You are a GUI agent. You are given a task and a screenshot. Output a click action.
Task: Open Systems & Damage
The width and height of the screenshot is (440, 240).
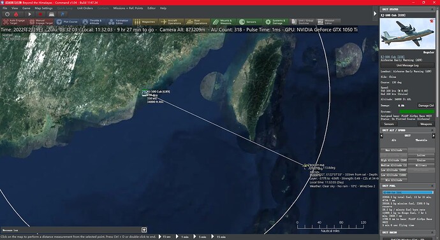coord(275,22)
